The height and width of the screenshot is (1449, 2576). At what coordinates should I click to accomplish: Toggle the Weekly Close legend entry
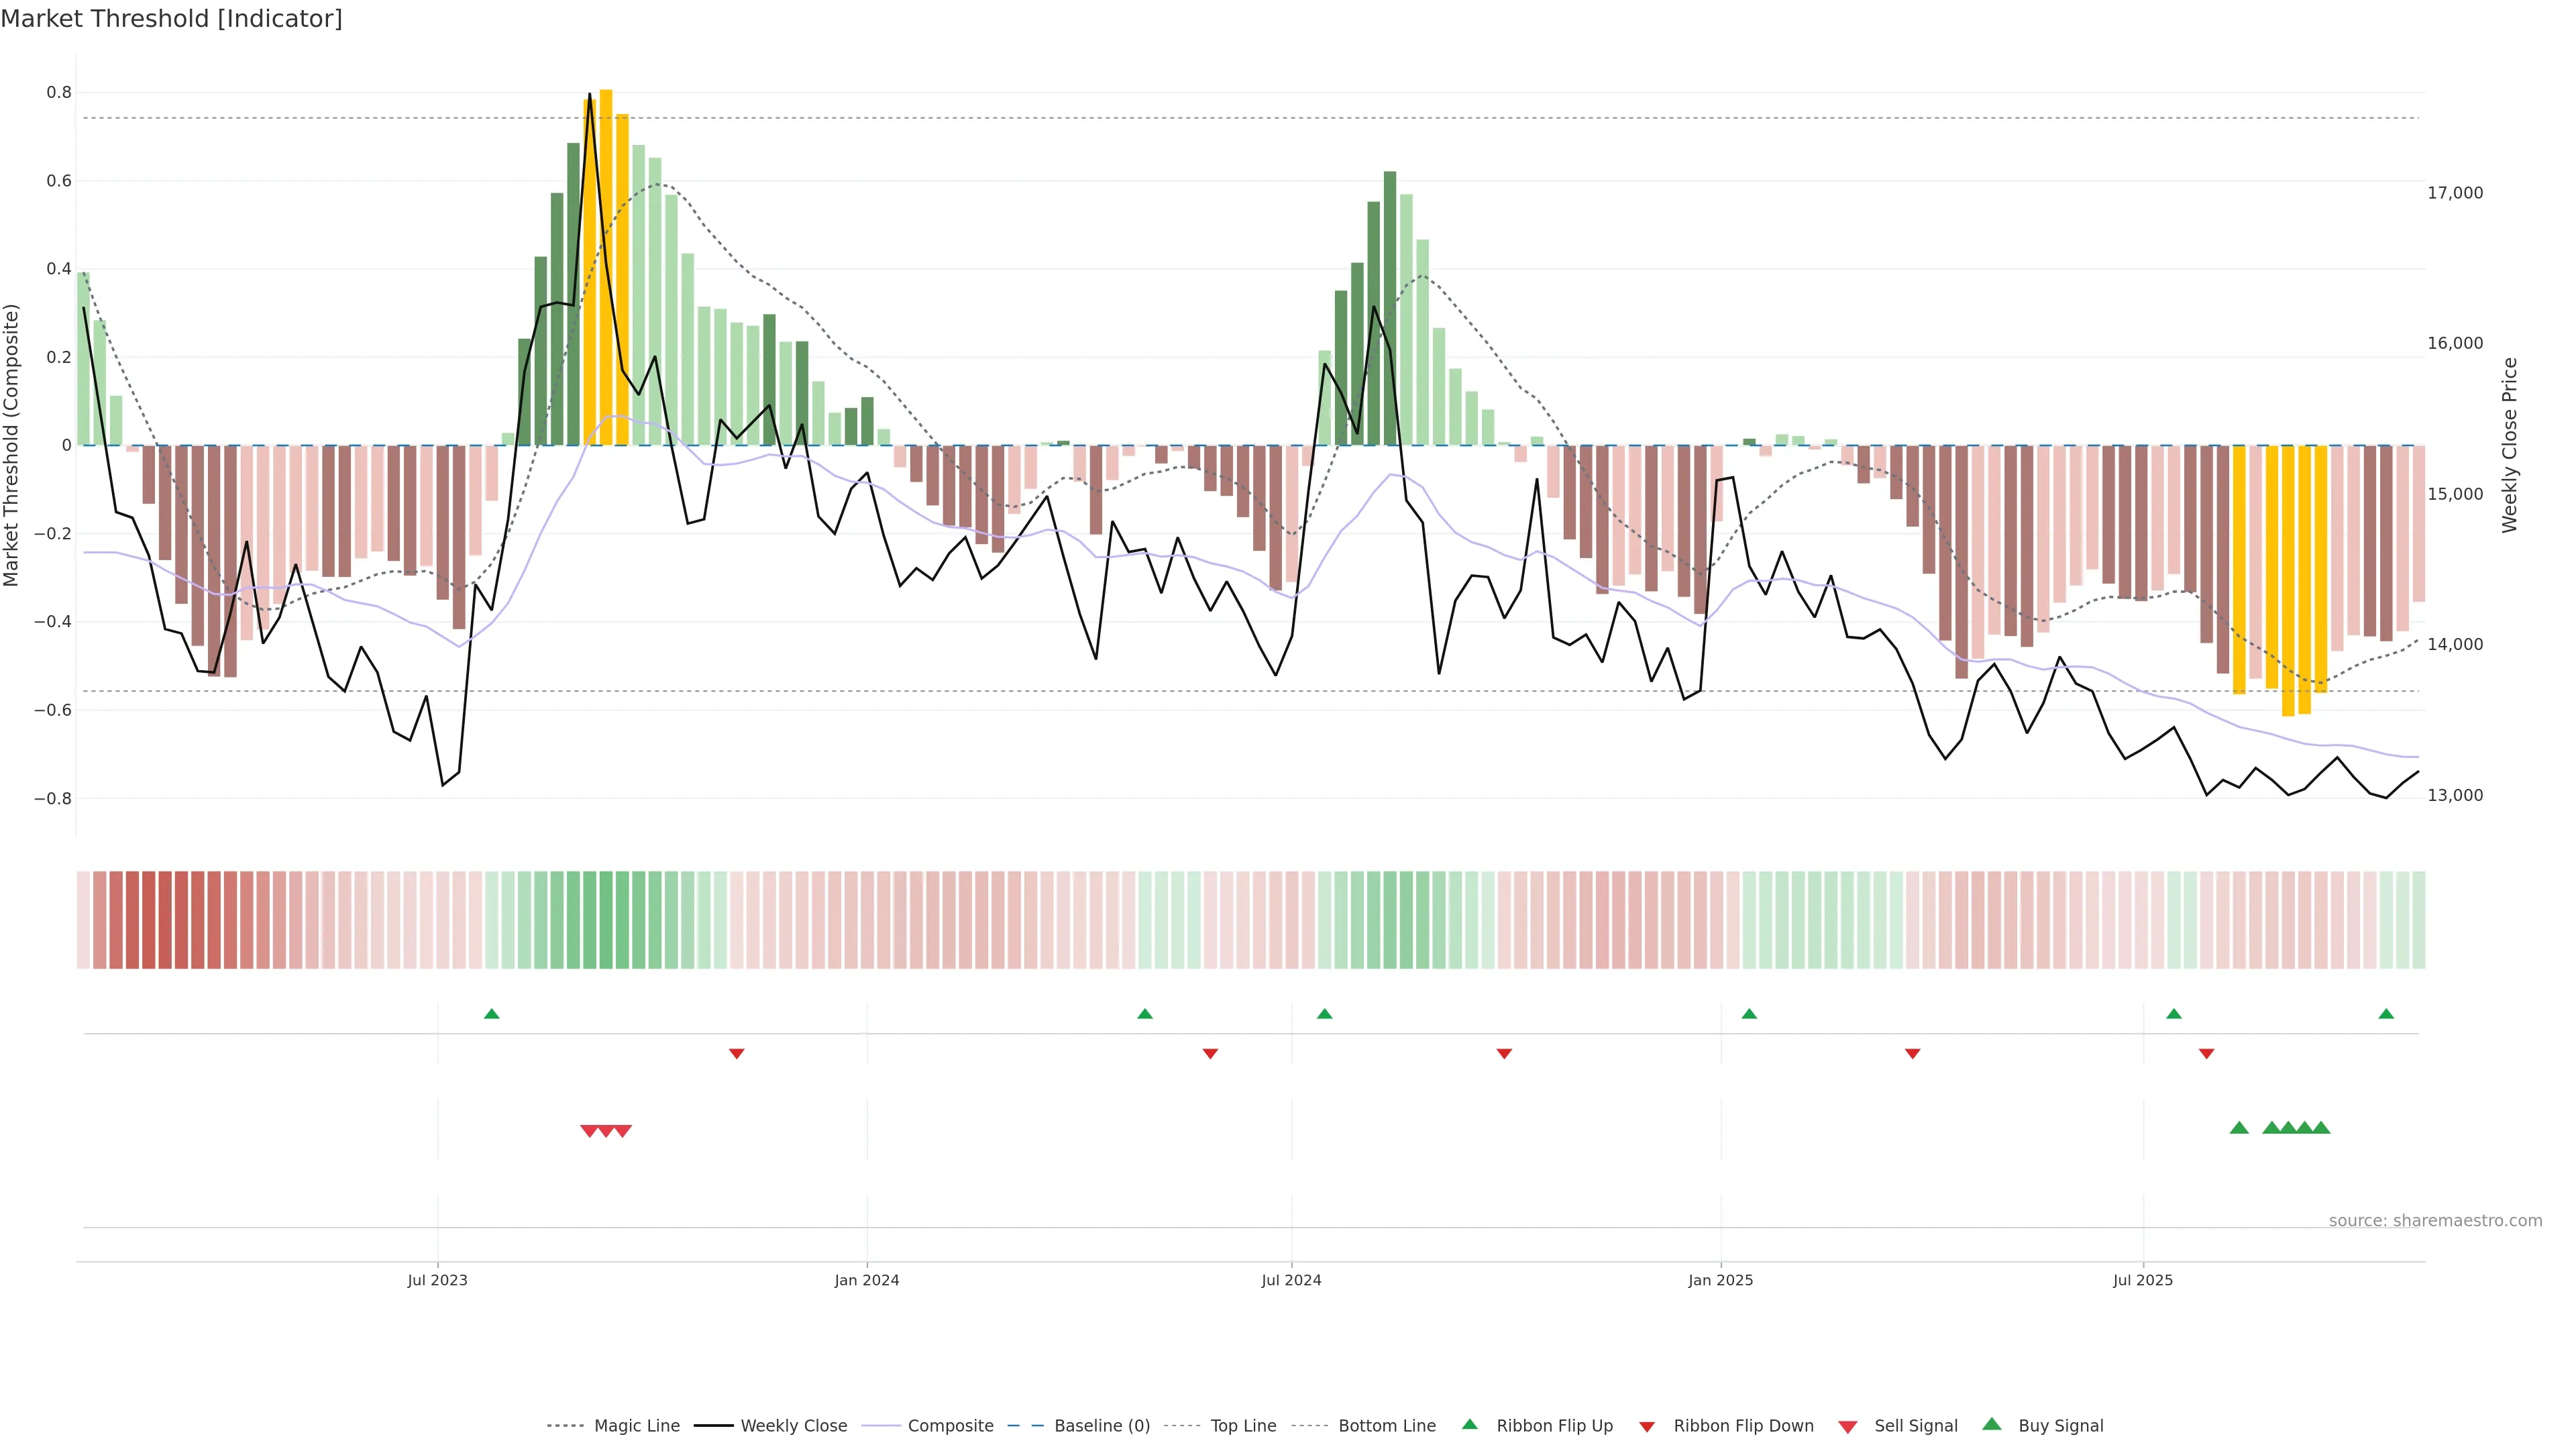(793, 1426)
